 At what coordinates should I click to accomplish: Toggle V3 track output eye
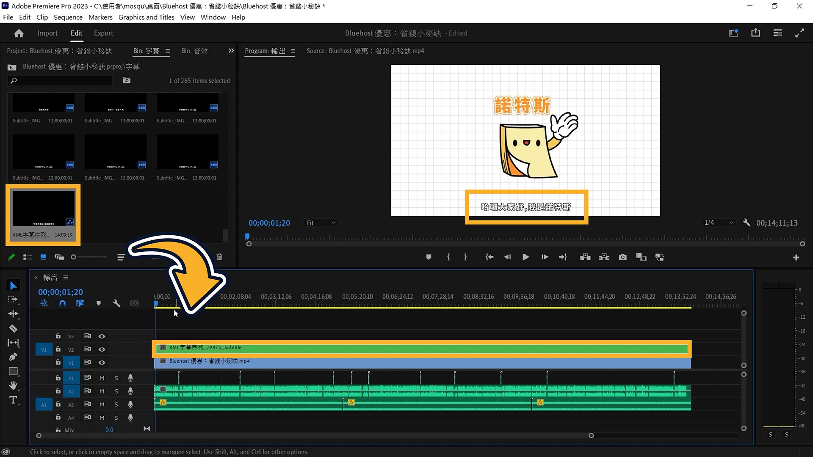pyautogui.click(x=102, y=336)
